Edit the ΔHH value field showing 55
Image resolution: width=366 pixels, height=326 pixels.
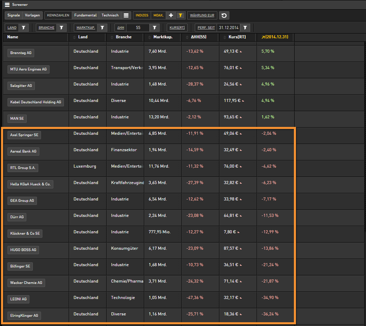point(138,28)
